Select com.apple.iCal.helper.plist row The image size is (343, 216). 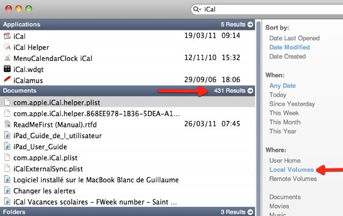128,102
